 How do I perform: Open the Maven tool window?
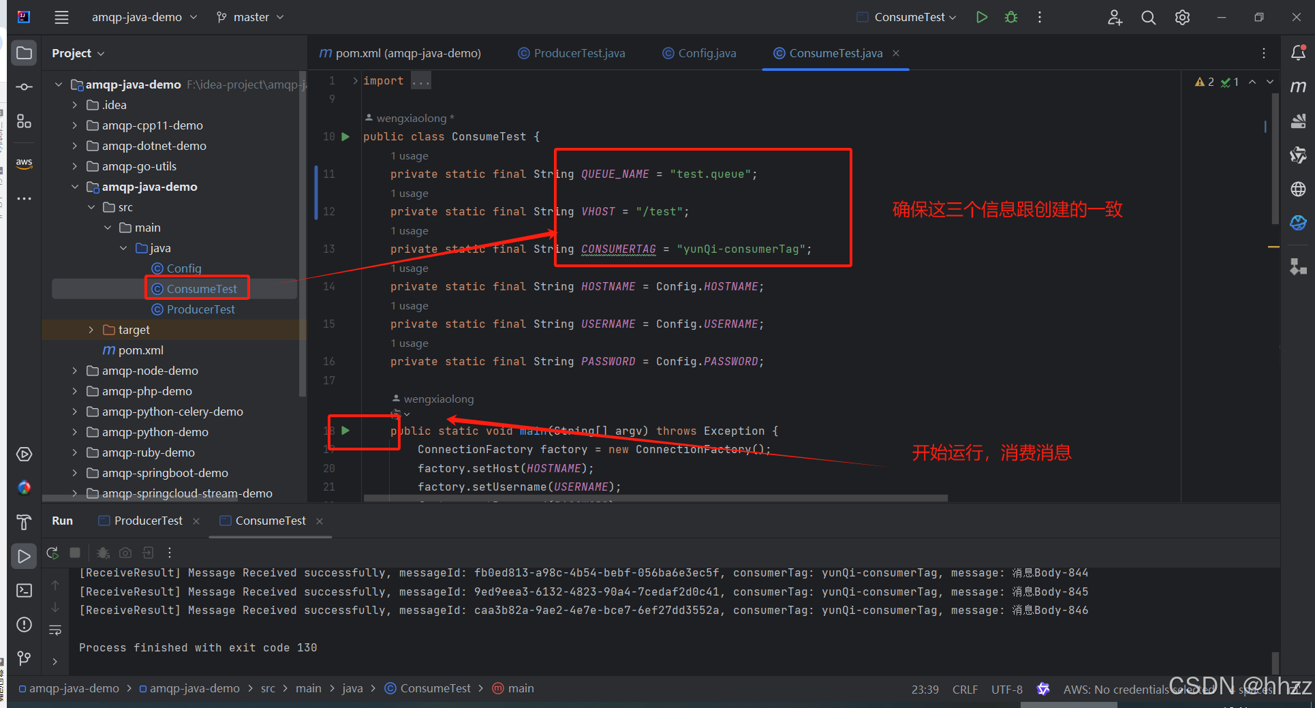pyautogui.click(x=1298, y=87)
